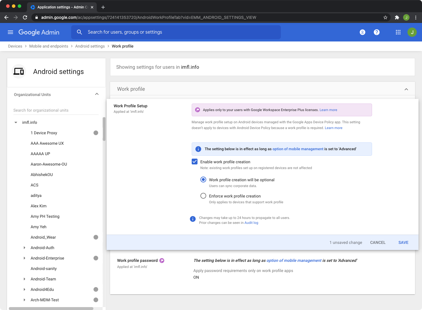This screenshot has width=422, height=310.
Task: Click the Google Admin logo
Action: [39, 32]
